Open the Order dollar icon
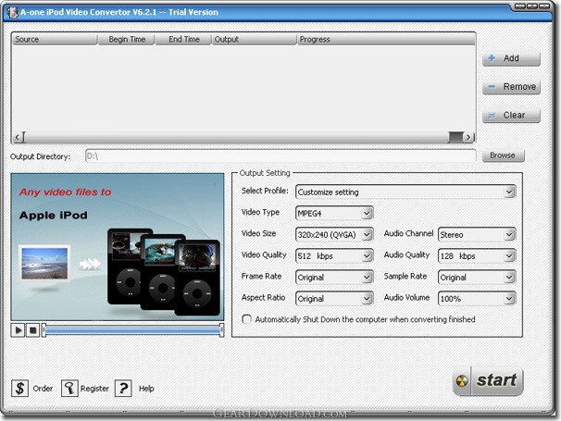Screen dimensions: 561x421 [x=19, y=388]
